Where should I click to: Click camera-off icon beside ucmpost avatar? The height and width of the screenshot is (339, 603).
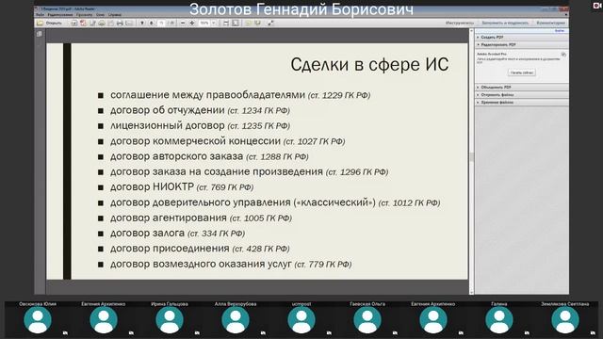tap(329, 332)
